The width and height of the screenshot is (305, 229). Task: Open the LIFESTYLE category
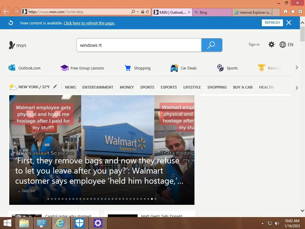[192, 87]
